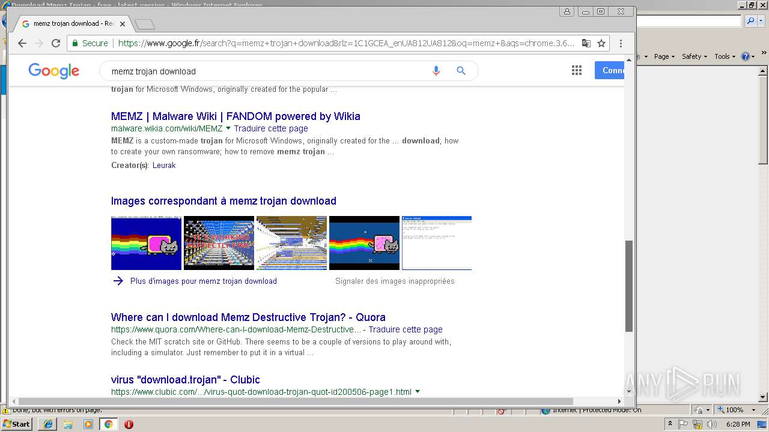Screen dimensions: 769x432
Task: Open Internet Explorer from the taskbar
Action: pos(47,424)
